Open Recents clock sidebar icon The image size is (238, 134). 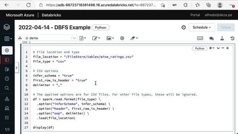click(x=7, y=79)
